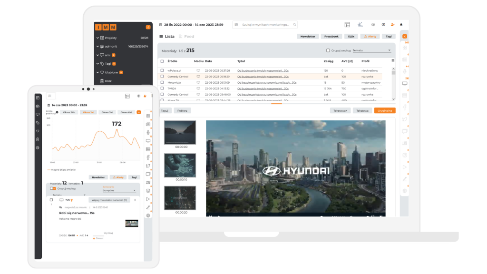487x274 pixels.
Task: Tick the checkbox for Comedy Central 03:48:00 row
Action: (162, 95)
